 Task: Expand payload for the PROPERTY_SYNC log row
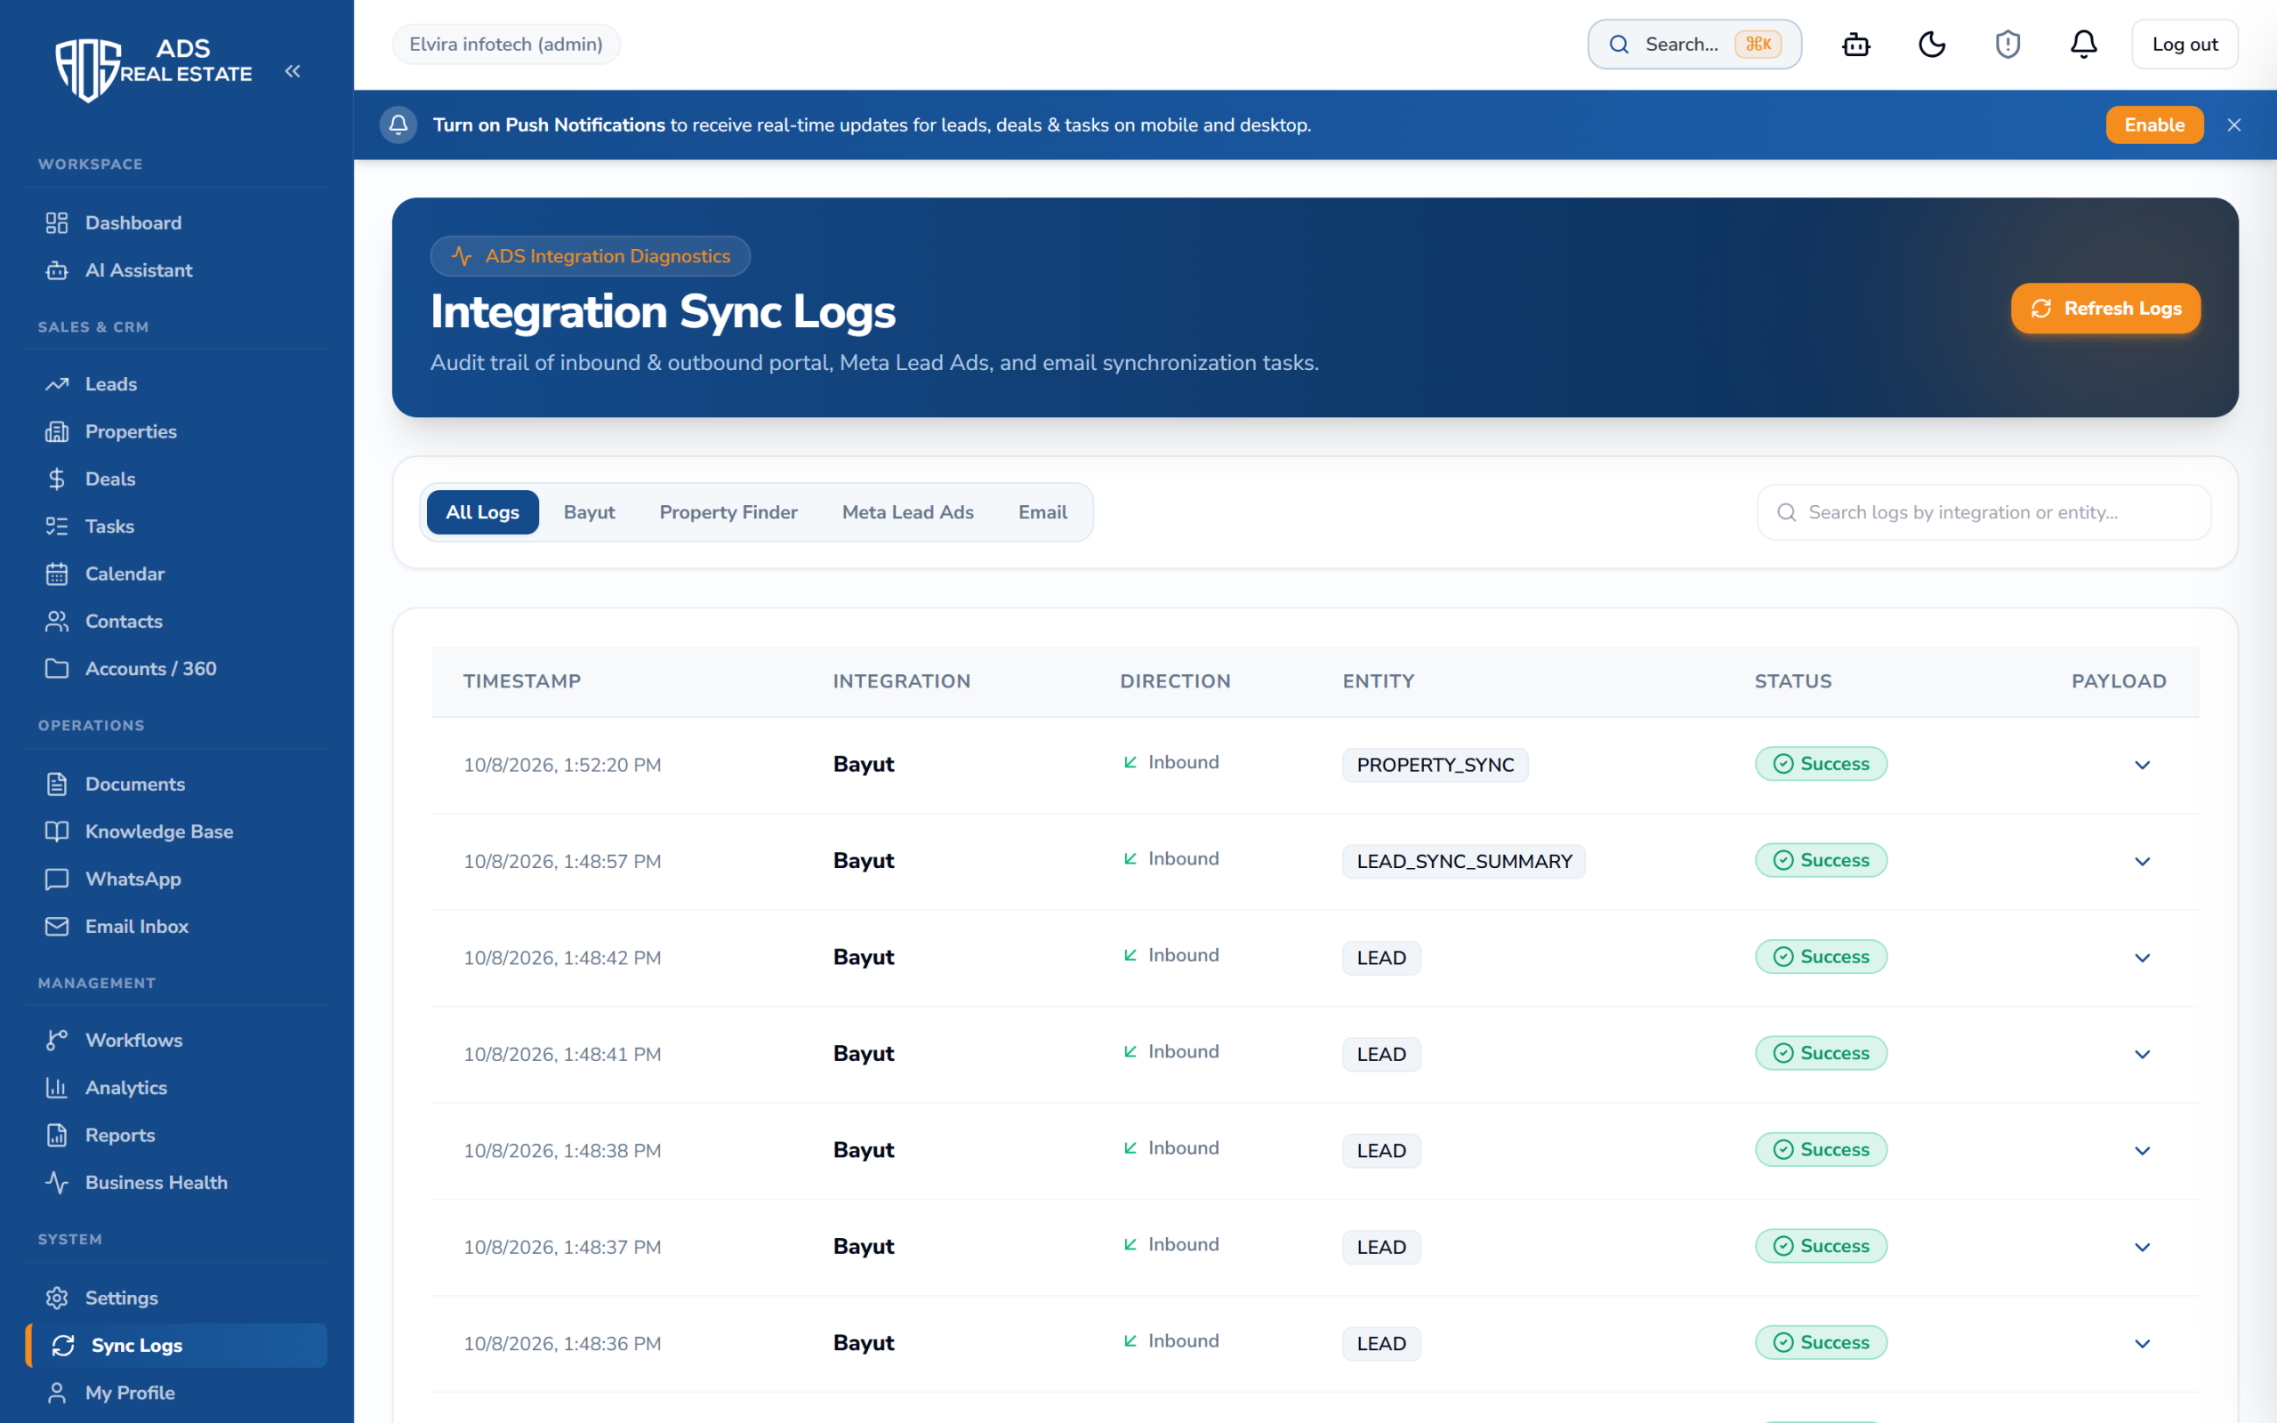pos(2142,765)
